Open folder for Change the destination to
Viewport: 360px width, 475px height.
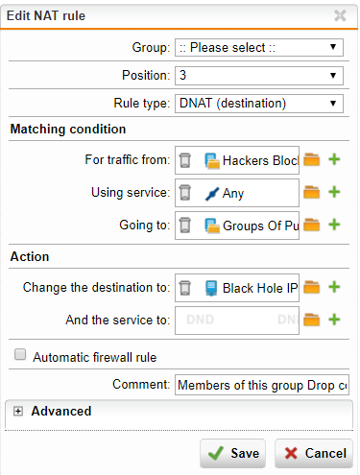click(312, 287)
